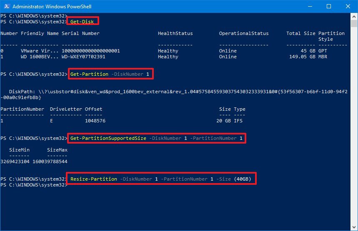The image size is (358, 231).
Task: Click the SizeMin column header
Action: [x=19, y=150]
